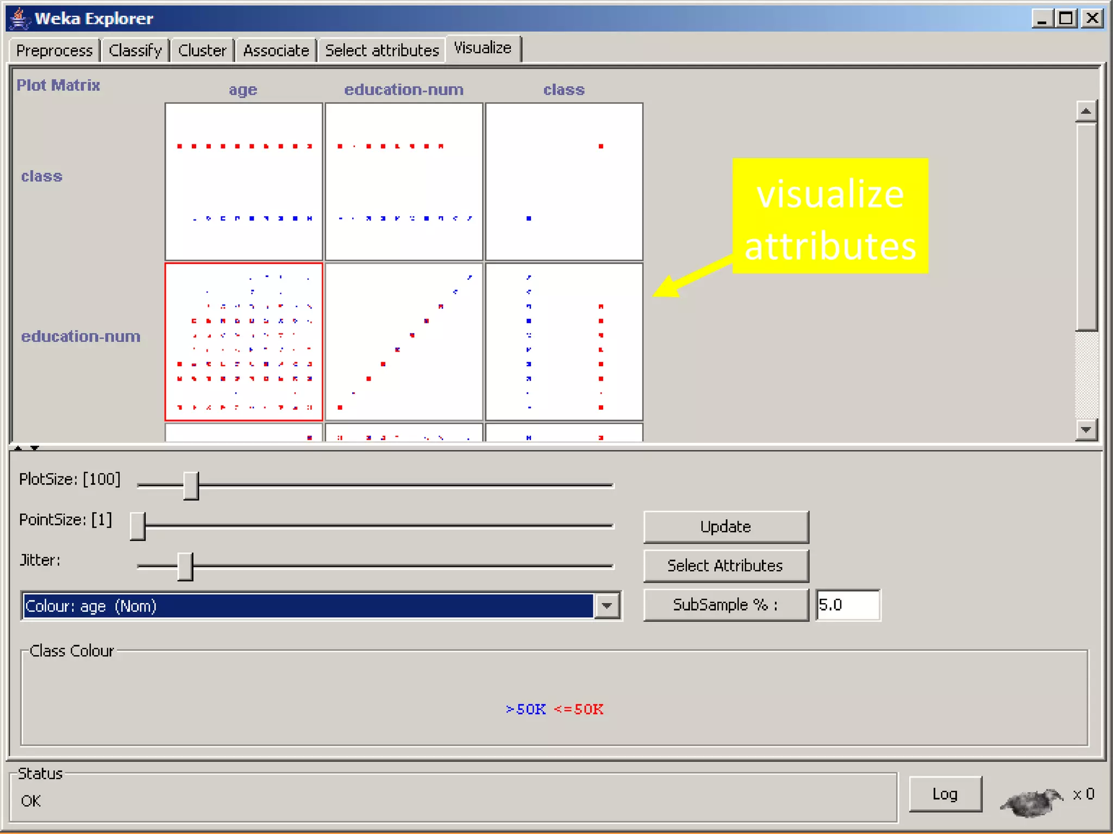Open the Select attributes tab
Viewport: 1113px width, 834px height.
click(x=382, y=51)
